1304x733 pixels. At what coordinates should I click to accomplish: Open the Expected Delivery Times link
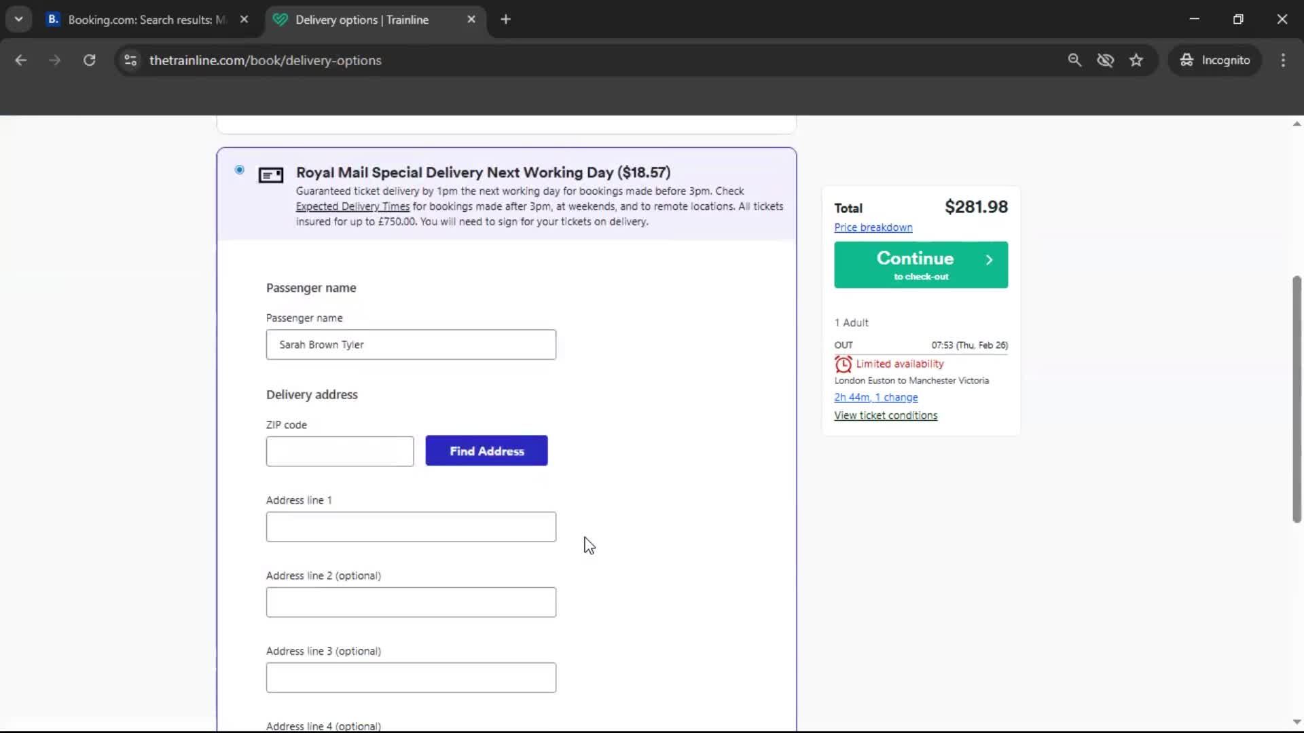click(352, 206)
